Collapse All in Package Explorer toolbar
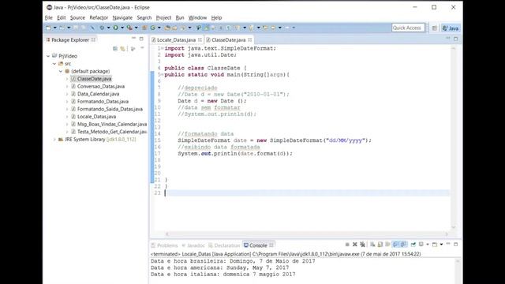The width and height of the screenshot is (505, 284). pyautogui.click(x=115, y=49)
